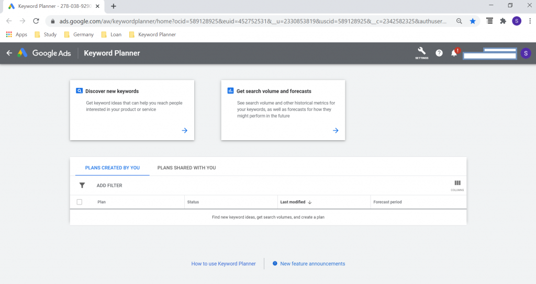Open the Chrome profile avatar

tap(517, 21)
